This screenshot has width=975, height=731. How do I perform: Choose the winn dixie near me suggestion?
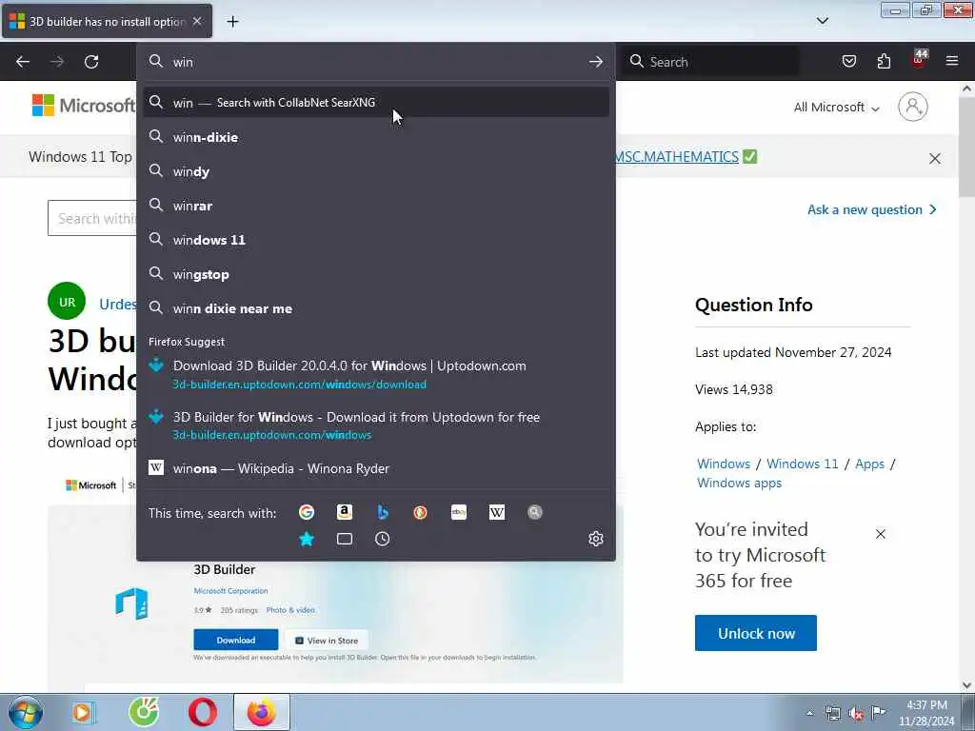coord(375,308)
